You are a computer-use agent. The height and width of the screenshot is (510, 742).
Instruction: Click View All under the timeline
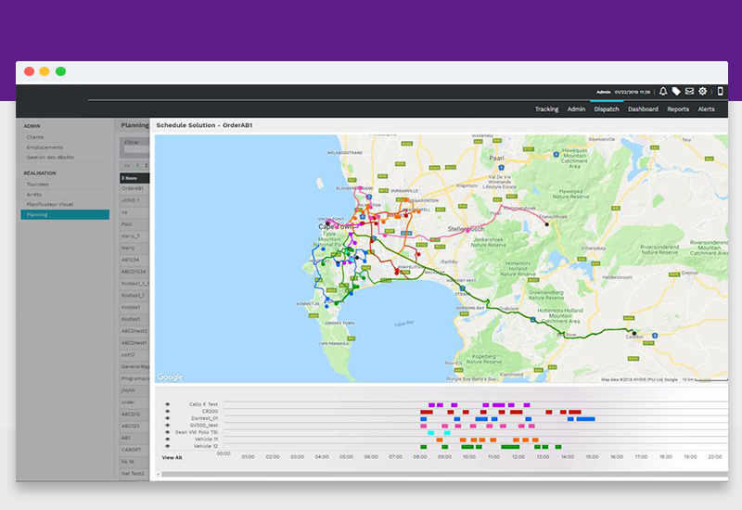[172, 457]
